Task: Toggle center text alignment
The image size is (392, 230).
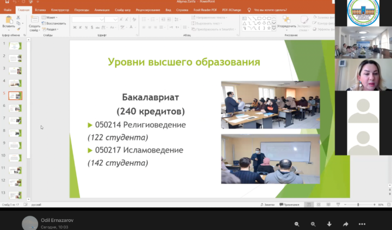Action: pos(150,28)
